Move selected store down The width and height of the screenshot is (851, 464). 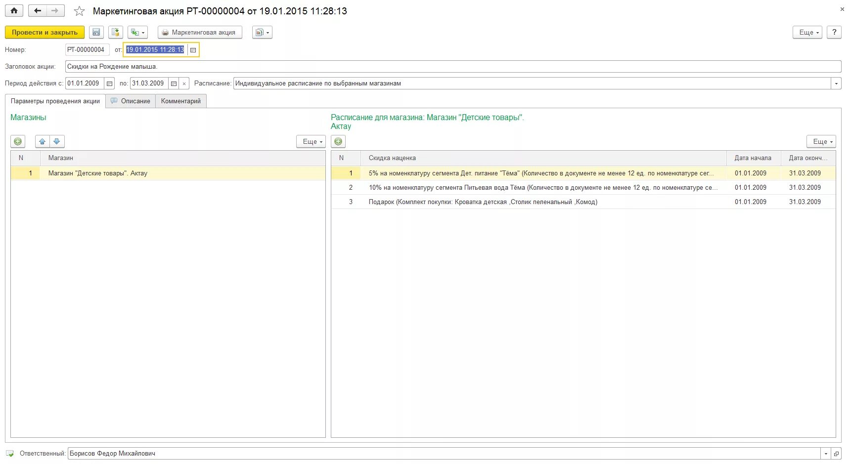click(x=57, y=141)
